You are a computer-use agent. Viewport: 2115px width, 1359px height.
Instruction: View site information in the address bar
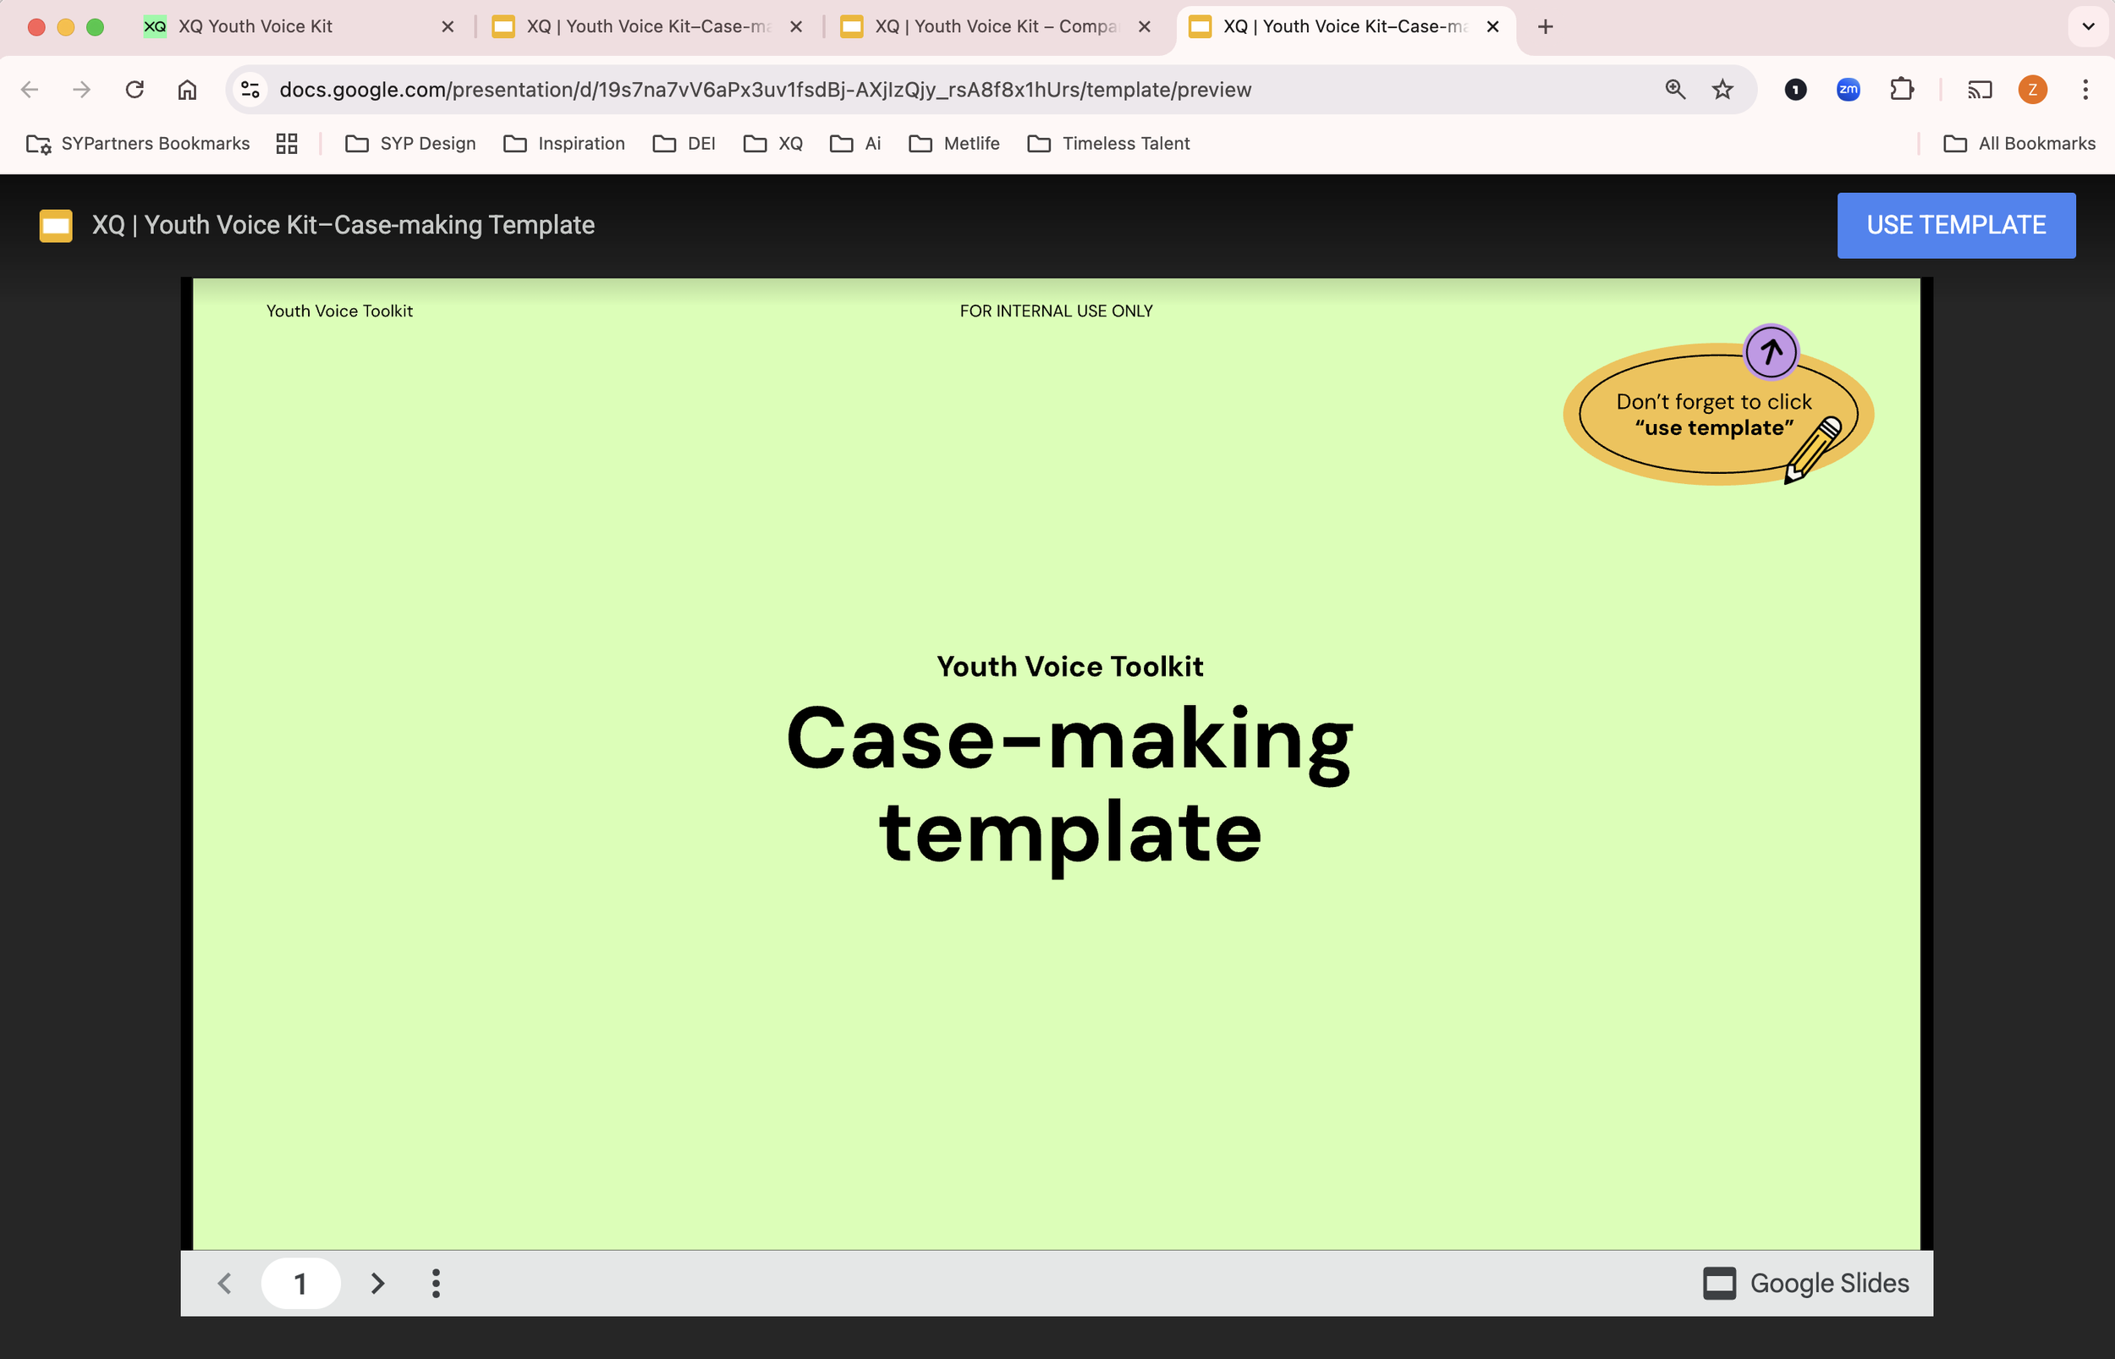(250, 89)
